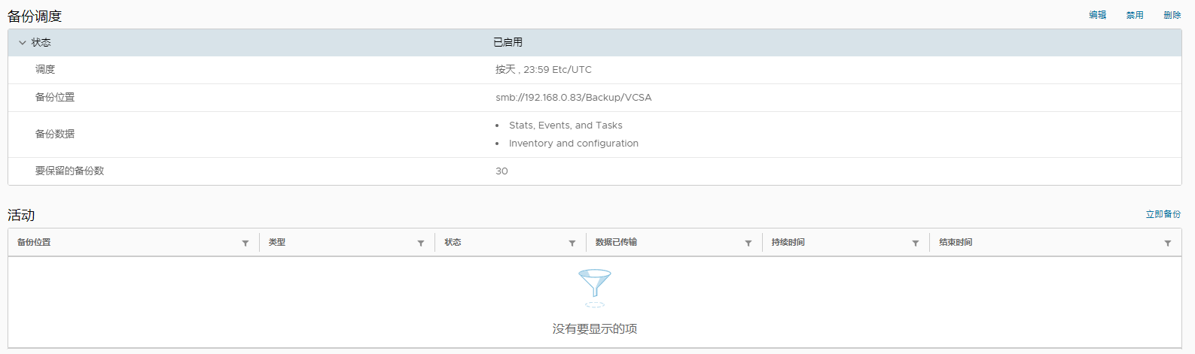Screen dimensions: 1195x354
Task: Open filter for 持续时间 column
Action: tap(916, 244)
